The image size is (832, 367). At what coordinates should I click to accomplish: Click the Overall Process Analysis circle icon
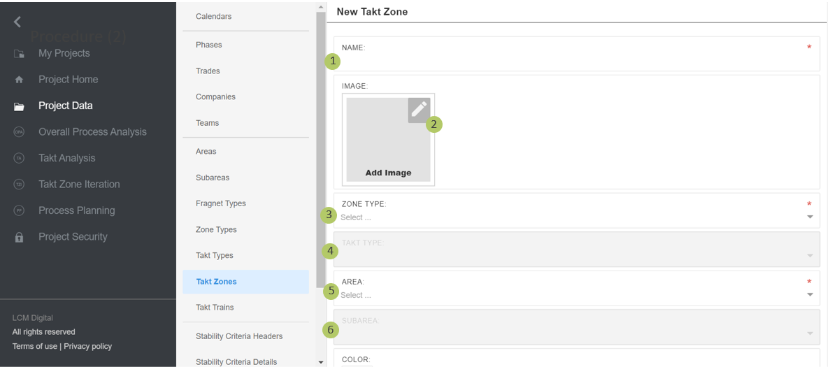(x=19, y=132)
